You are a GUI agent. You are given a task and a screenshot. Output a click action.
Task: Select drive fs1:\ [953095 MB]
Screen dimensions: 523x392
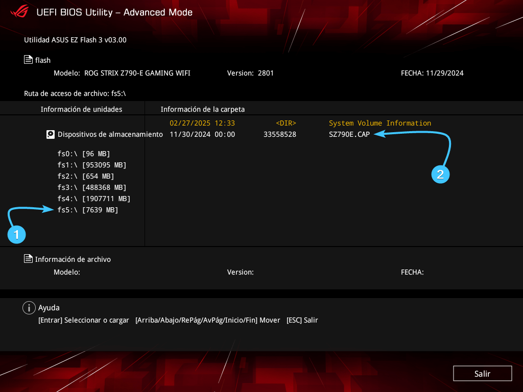[x=92, y=165]
